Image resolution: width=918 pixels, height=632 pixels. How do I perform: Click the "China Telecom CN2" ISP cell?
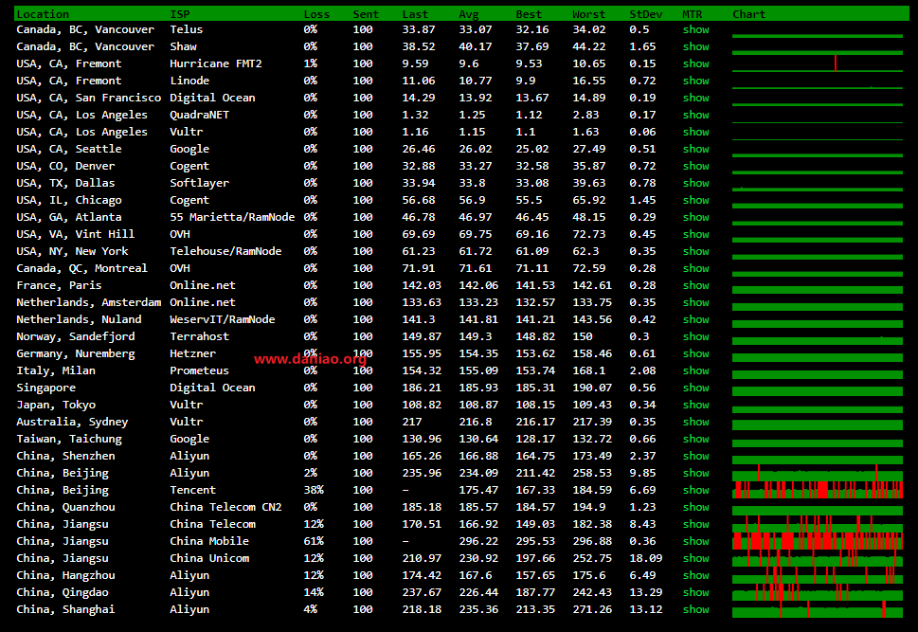tap(226, 507)
